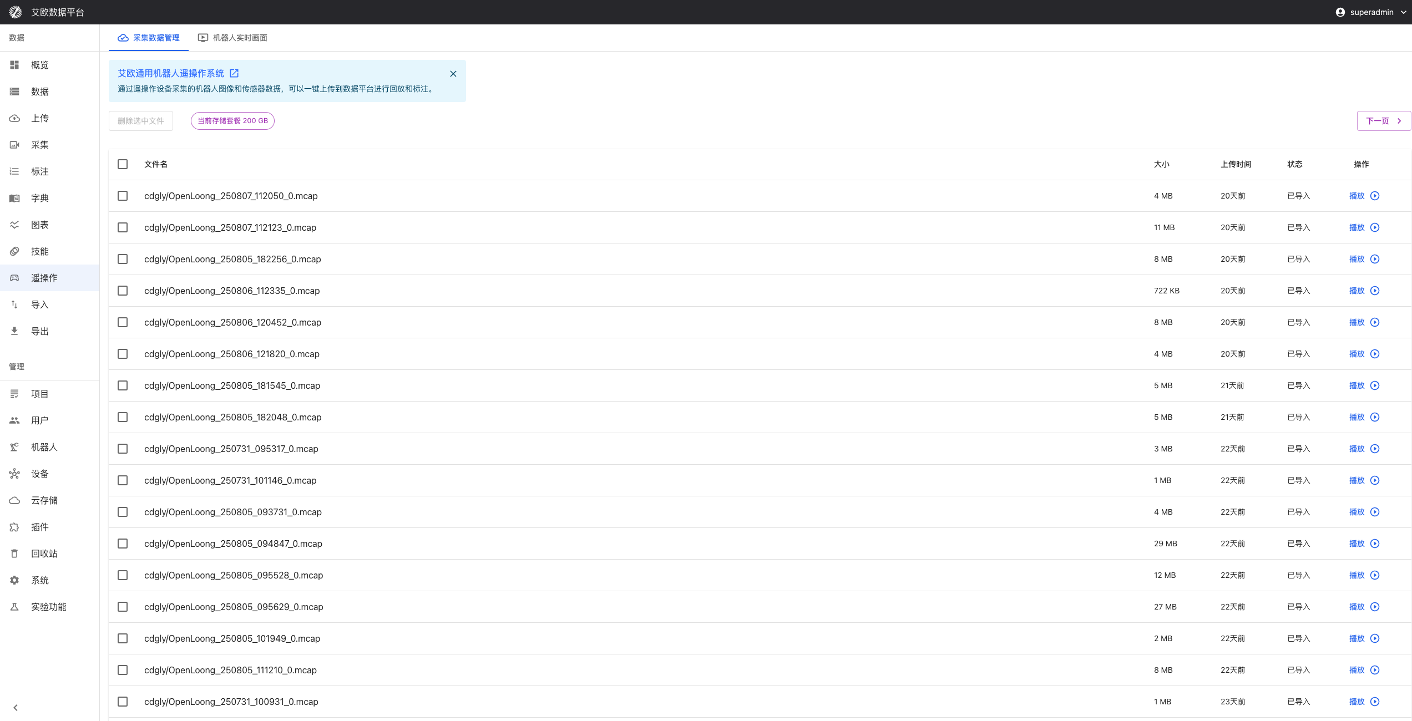The width and height of the screenshot is (1412, 721).
Task: Collapse the sidebar with the left chevron
Action: [x=16, y=708]
